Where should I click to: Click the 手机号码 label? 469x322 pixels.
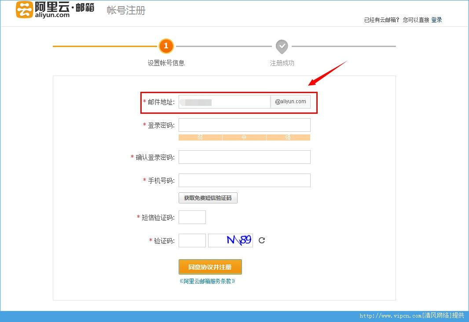[161, 181]
